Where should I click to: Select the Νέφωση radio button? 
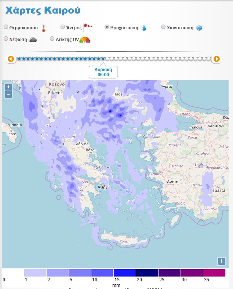6,39
